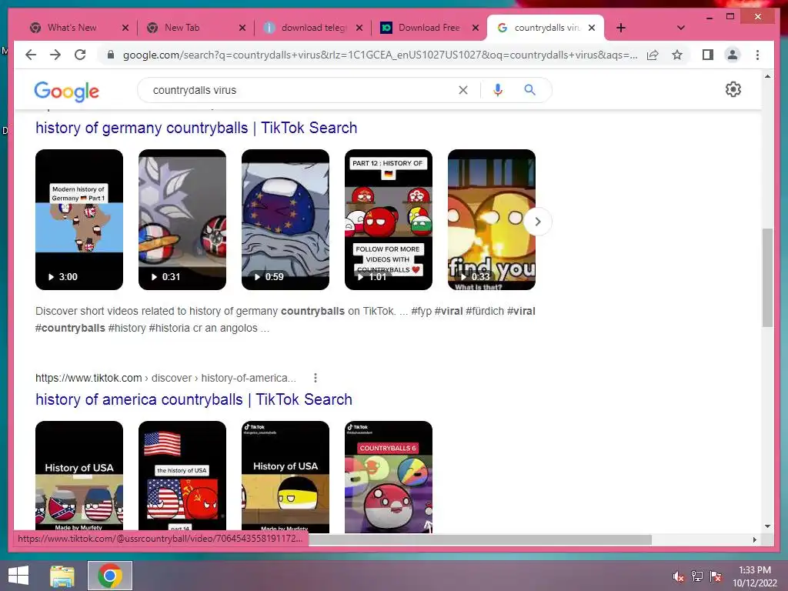Viewport: 788px width, 591px height.
Task: Start voice search with microphone
Action: point(498,90)
